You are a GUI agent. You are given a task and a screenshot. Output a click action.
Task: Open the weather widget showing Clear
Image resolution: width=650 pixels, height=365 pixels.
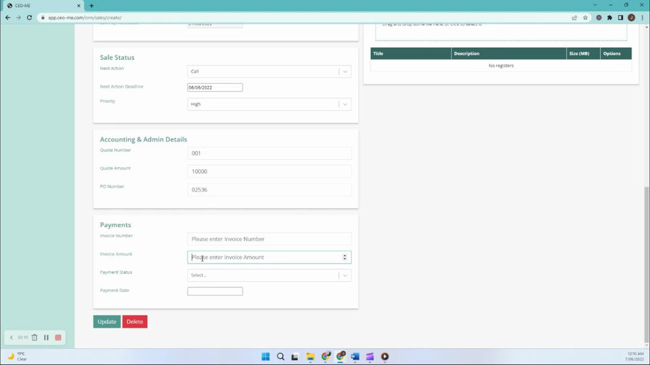point(18,356)
